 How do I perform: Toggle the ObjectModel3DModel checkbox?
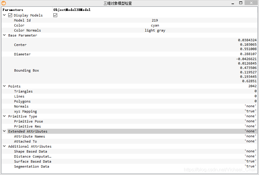point(55,15)
